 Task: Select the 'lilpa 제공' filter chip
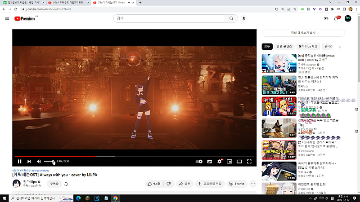(308, 47)
